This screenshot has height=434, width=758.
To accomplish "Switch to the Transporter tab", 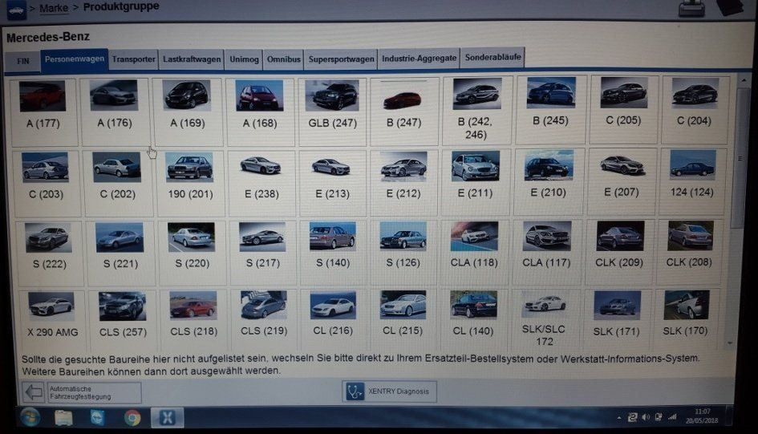I will (x=133, y=59).
